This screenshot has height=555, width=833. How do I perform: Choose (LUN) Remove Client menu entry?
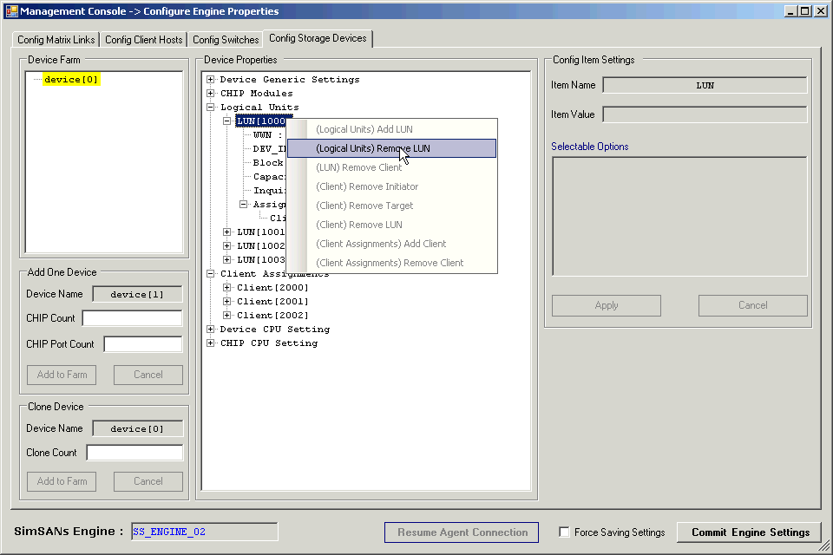pyautogui.click(x=391, y=167)
